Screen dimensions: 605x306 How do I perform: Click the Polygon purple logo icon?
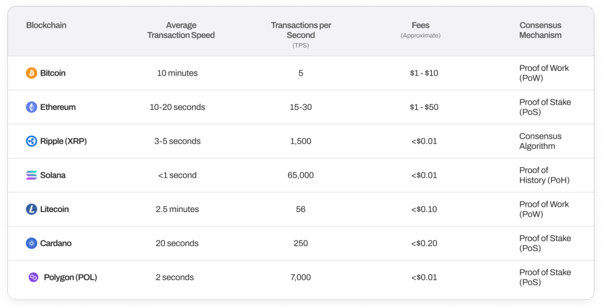tap(34, 277)
